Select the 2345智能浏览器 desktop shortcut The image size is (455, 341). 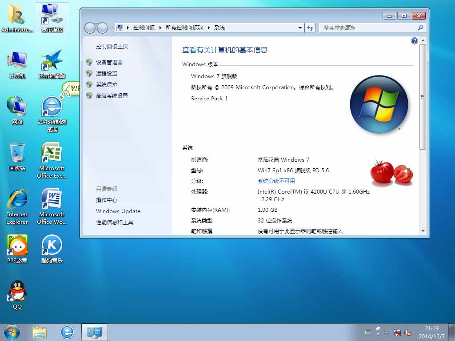[52, 114]
